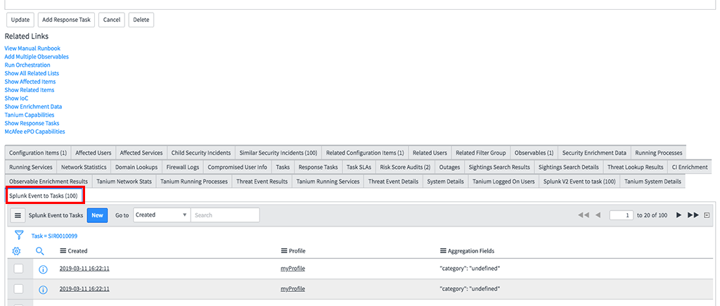Open the Tanium System Details tab
The image size is (720, 306).
[x=653, y=181]
